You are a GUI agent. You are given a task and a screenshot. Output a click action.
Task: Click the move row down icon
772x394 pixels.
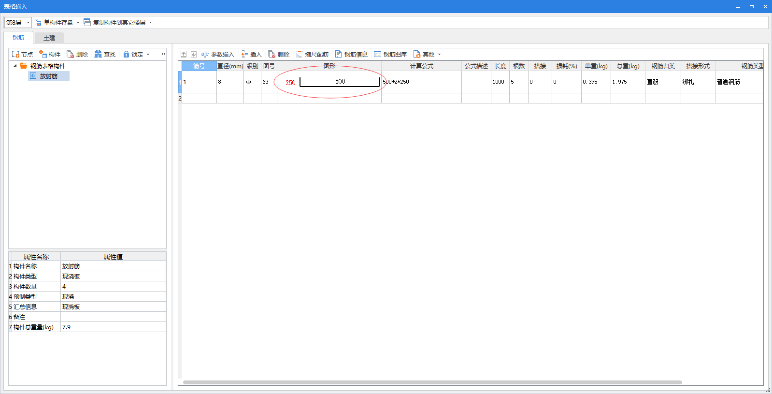click(193, 54)
